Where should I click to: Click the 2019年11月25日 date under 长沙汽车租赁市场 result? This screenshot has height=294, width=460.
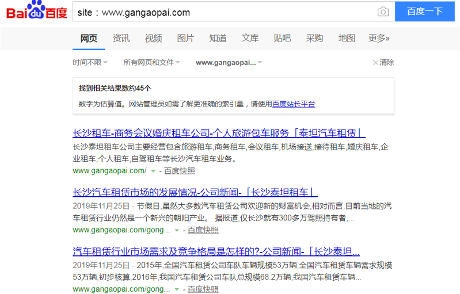(x=101, y=206)
